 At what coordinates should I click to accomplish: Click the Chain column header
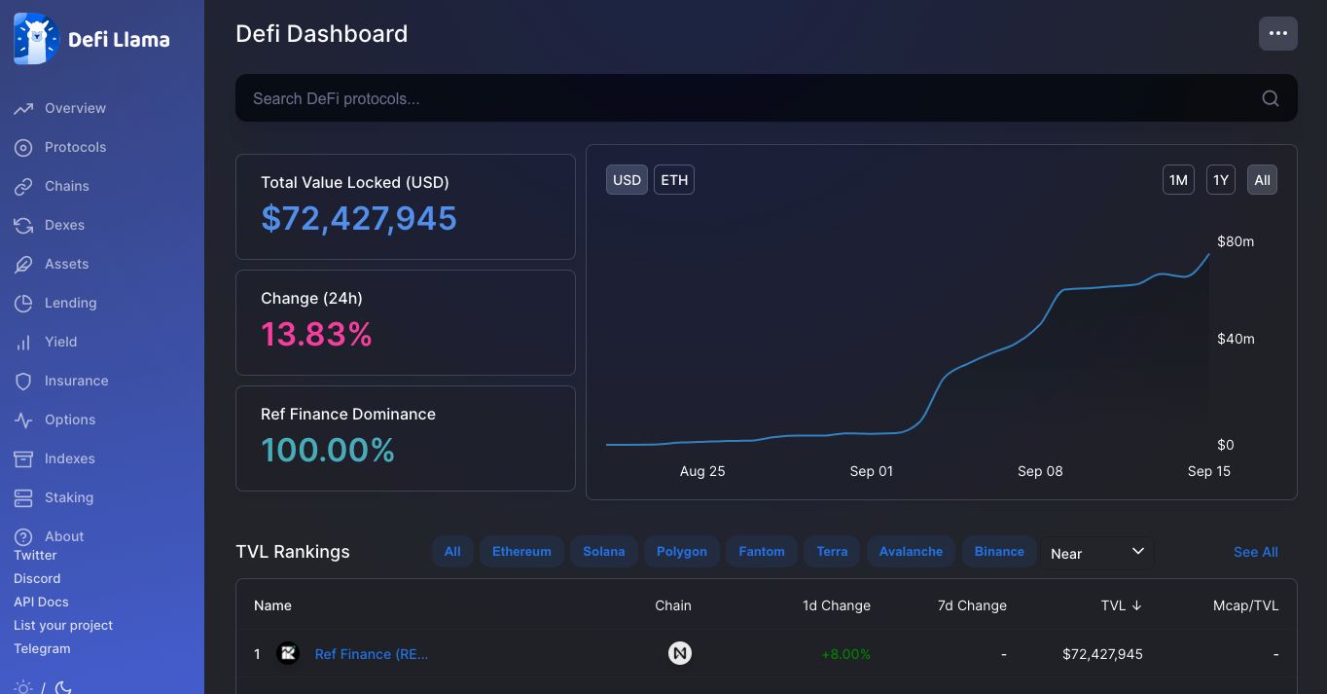[673, 605]
